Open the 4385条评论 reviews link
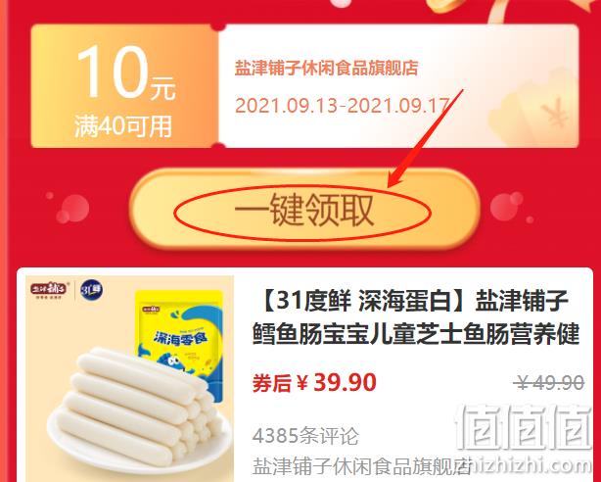 coord(305,436)
